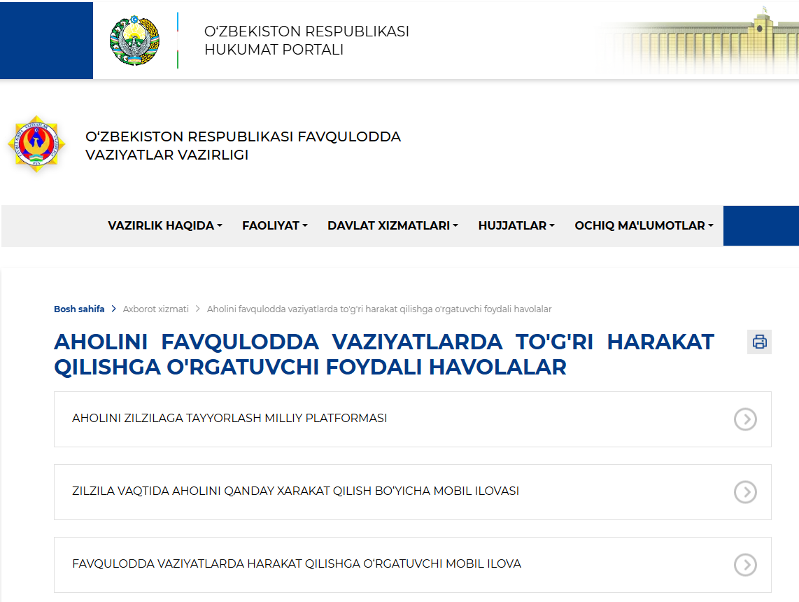This screenshot has height=602, width=799.
Task: Click arrow icon for zilzilaga tayyorlash platformasi
Action: [x=745, y=419]
